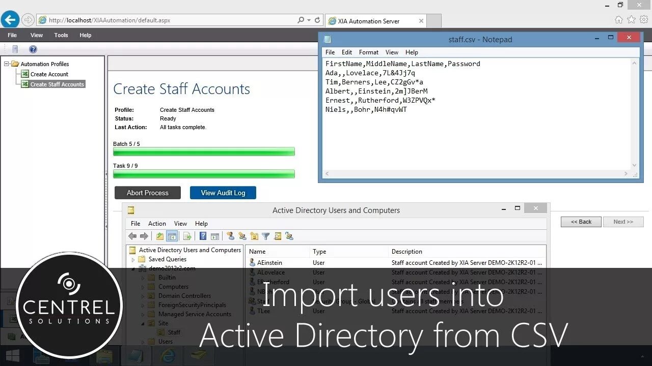Click the Help icon in Active Directory toolbar
This screenshot has height=366, width=652.
[x=203, y=236]
